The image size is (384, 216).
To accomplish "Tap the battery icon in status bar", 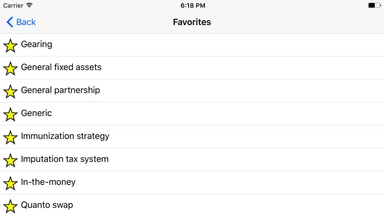I will (x=375, y=5).
